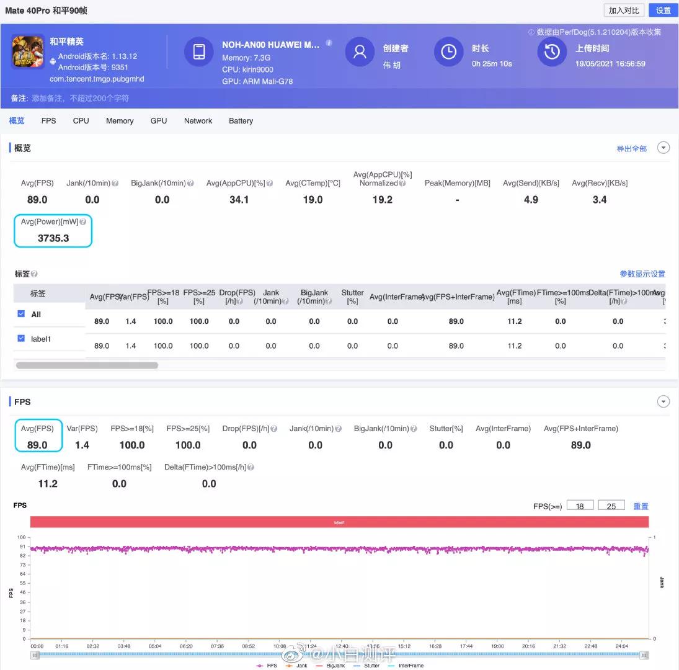Click 导出全部 export all link
Viewport: 679px width, 670px height.
click(631, 149)
